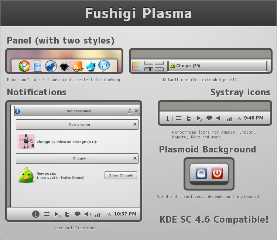This screenshot has height=240, width=277.
Task: Dismiss the Choqok notification with its X
Action: 135,158
